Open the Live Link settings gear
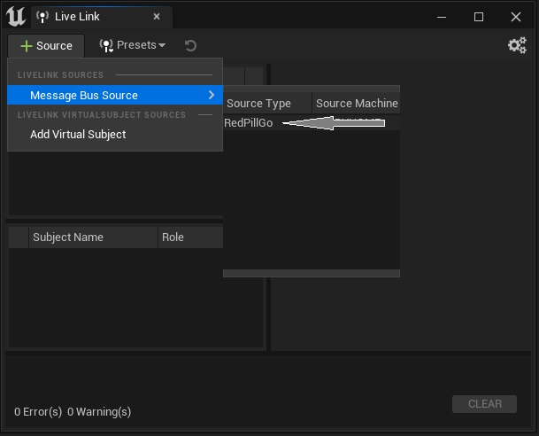The image size is (539, 436). point(517,45)
